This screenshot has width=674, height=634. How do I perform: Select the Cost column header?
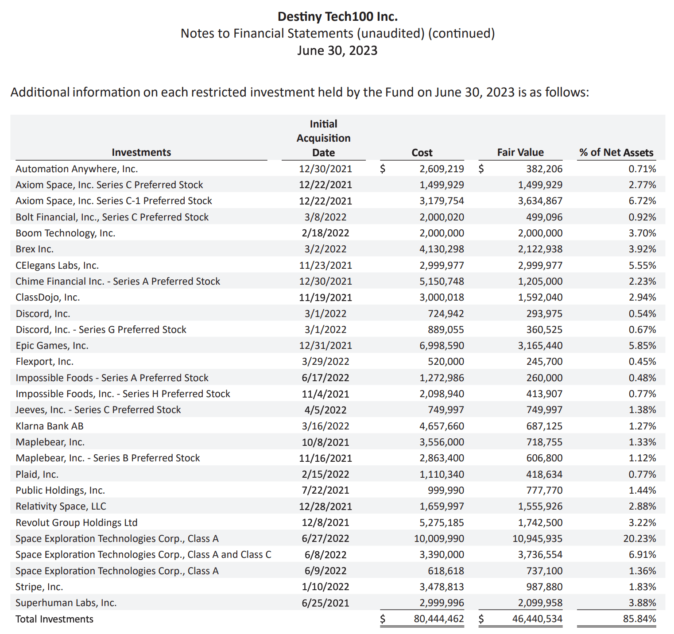[422, 153]
